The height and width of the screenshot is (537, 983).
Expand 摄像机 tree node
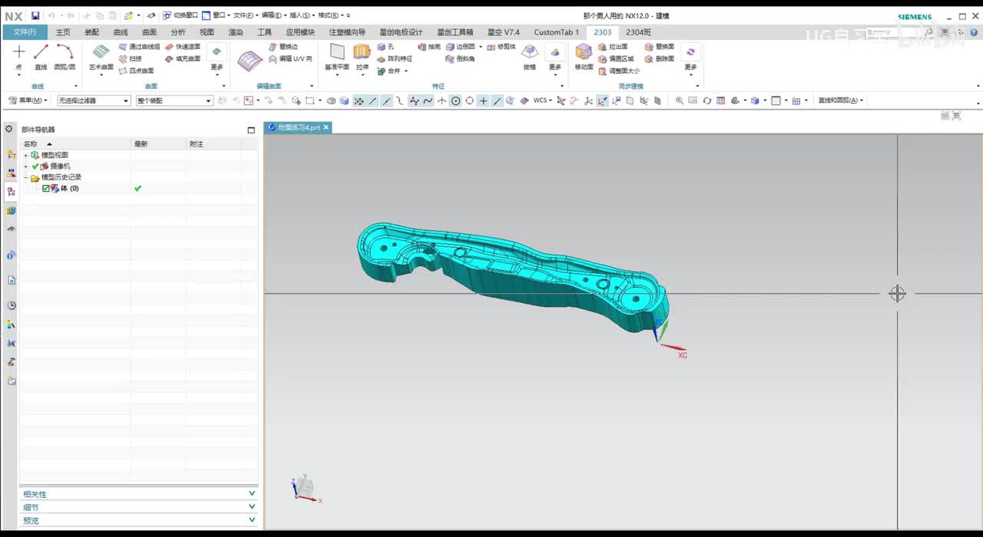tap(26, 166)
